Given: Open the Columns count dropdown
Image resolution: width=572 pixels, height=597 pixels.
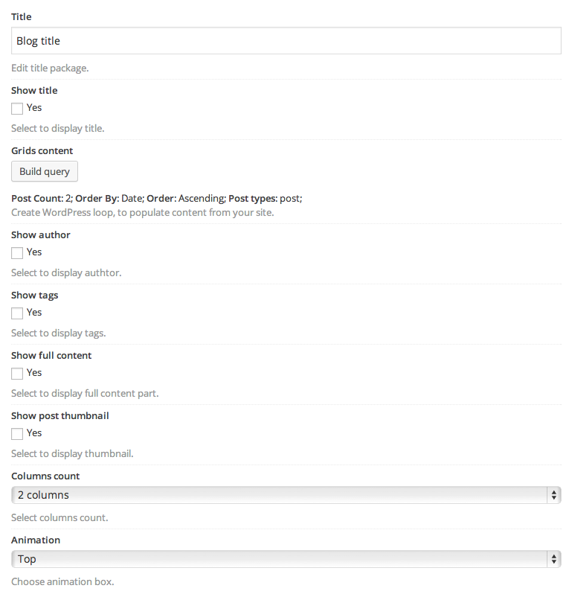Looking at the screenshot, I should tap(286, 495).
